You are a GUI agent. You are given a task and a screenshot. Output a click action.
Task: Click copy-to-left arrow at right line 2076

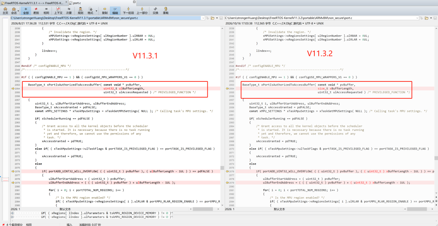tap(227, 171)
